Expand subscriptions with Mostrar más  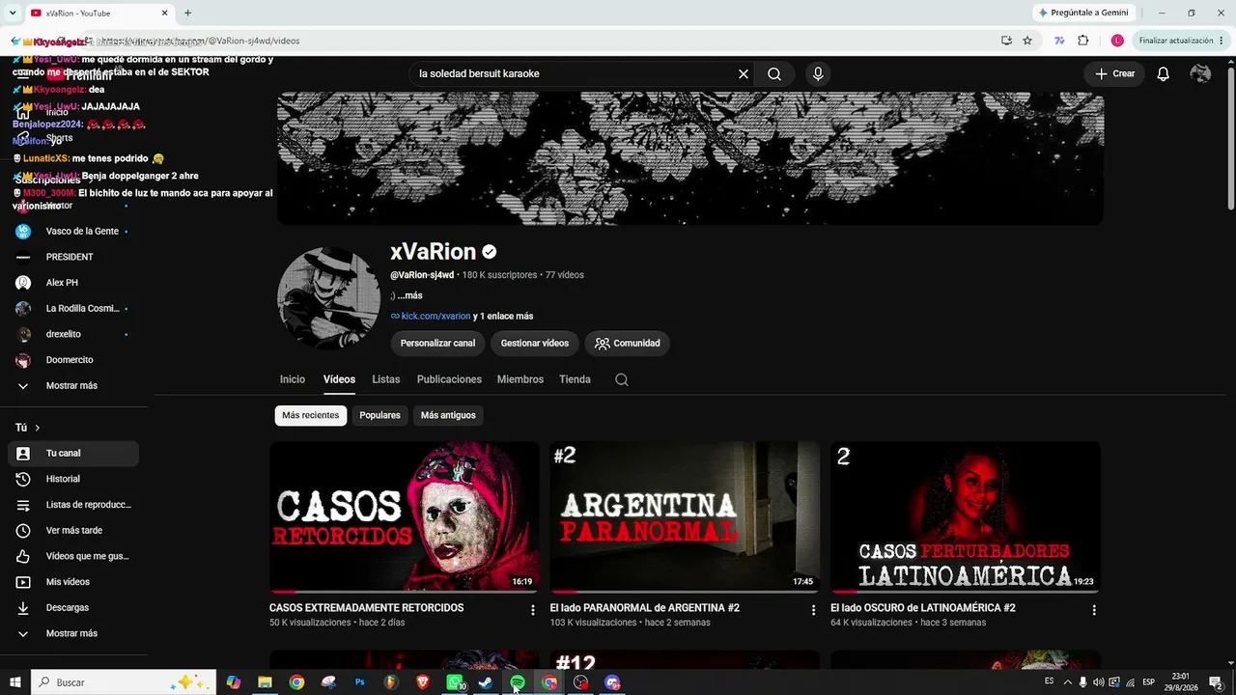72,386
